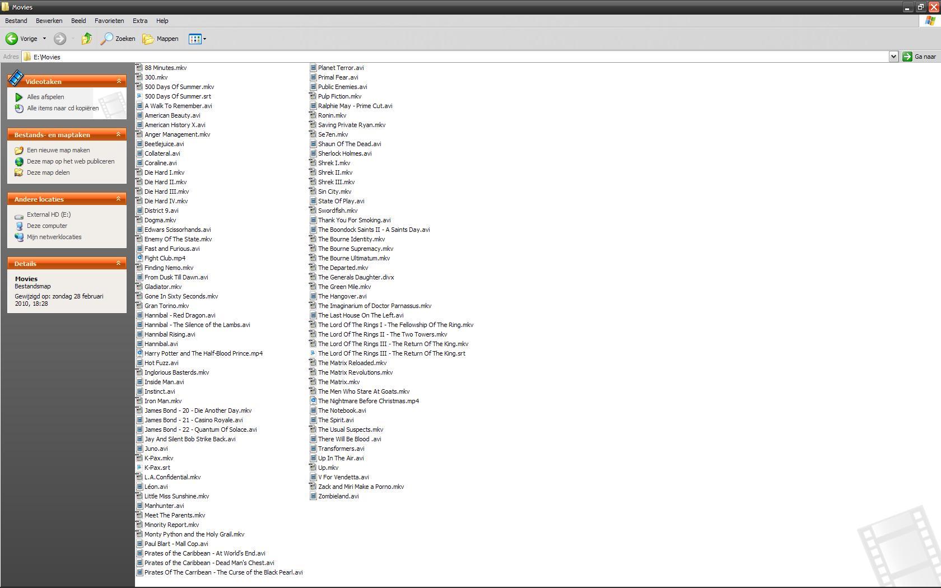Click the Een nieuwe map maken icon
Image resolution: width=941 pixels, height=588 pixels.
click(19, 150)
